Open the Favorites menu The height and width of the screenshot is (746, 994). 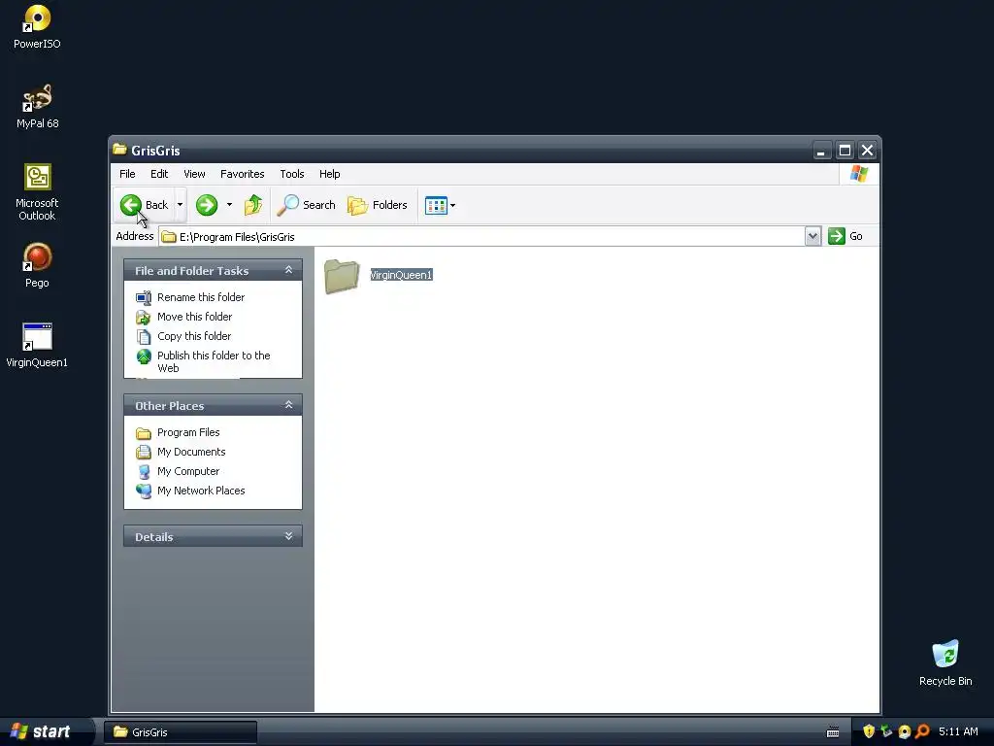[x=242, y=174]
